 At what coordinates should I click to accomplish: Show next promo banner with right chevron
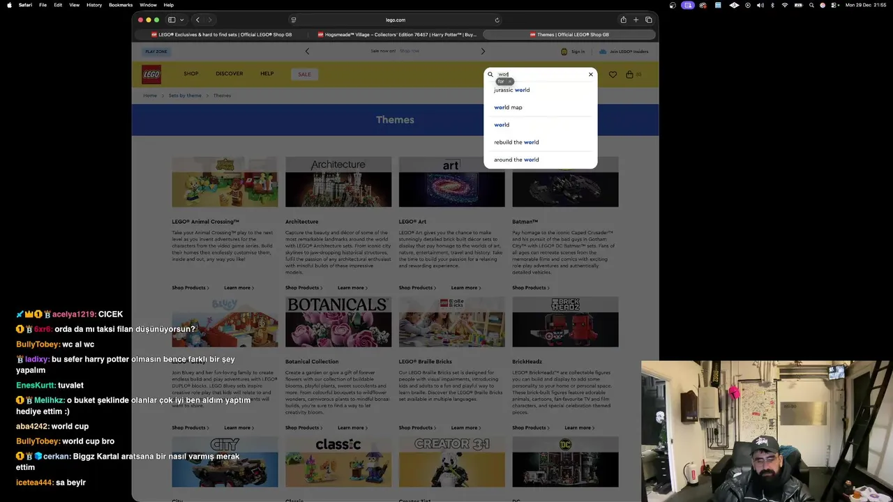pos(483,51)
